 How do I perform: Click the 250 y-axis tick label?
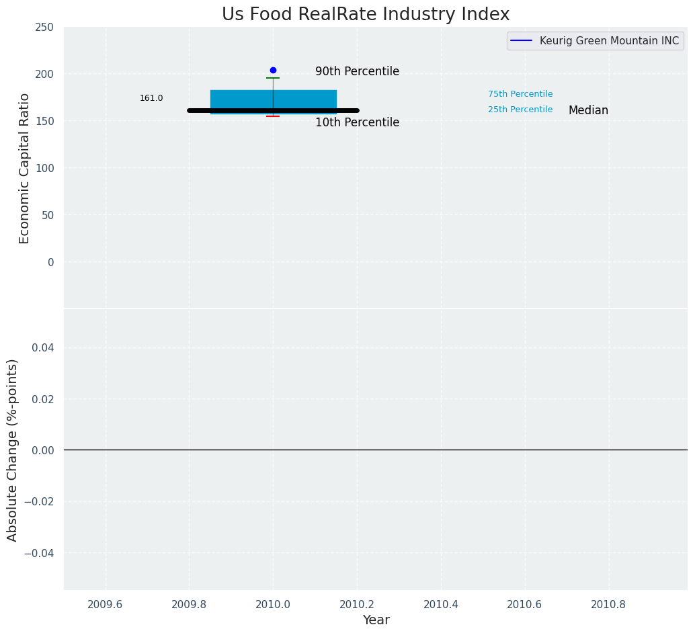coord(45,27)
